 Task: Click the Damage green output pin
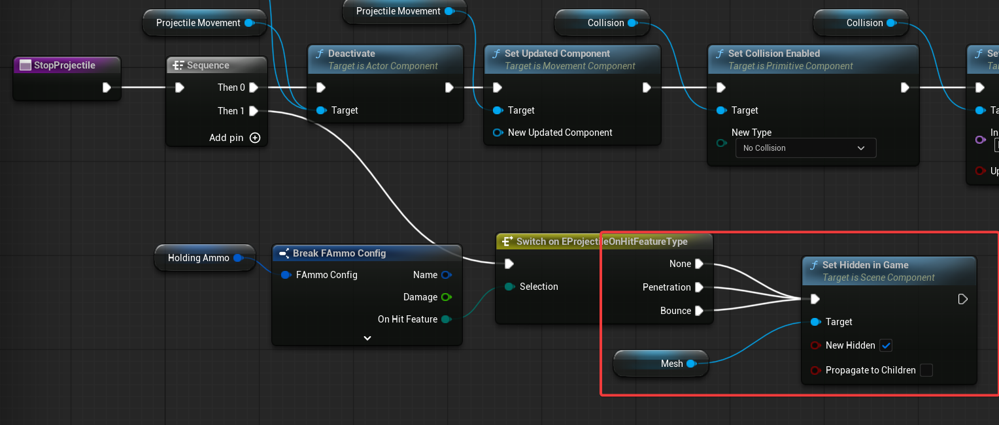[x=446, y=297]
